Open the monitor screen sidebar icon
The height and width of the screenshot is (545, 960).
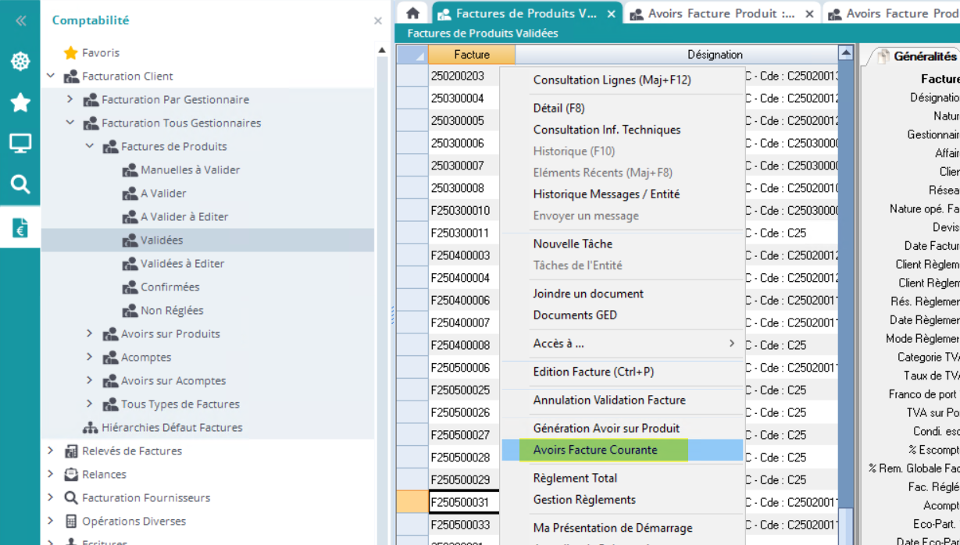(20, 144)
